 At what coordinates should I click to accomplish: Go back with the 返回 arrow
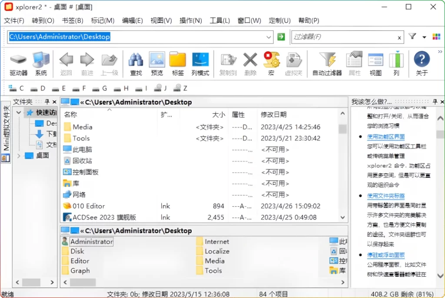tap(66, 64)
